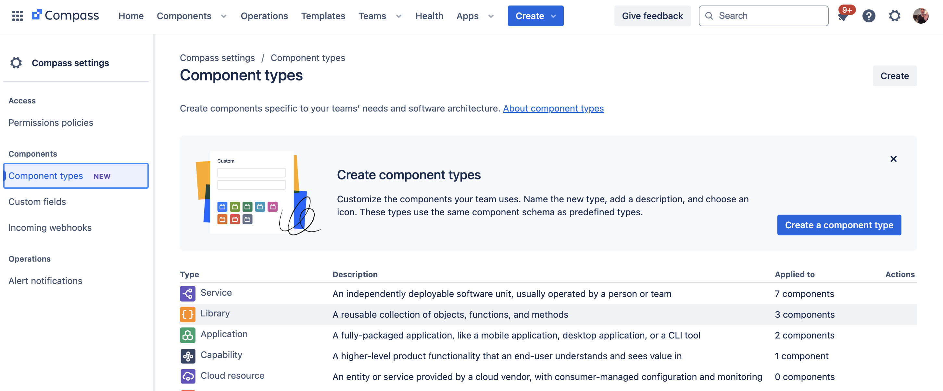943x391 pixels.
Task: Switch to the Templates section
Action: click(x=323, y=16)
